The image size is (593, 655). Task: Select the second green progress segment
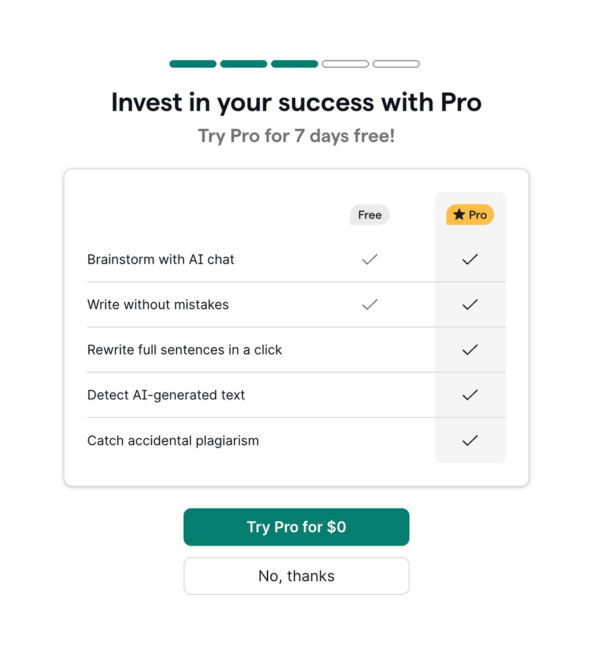click(243, 63)
